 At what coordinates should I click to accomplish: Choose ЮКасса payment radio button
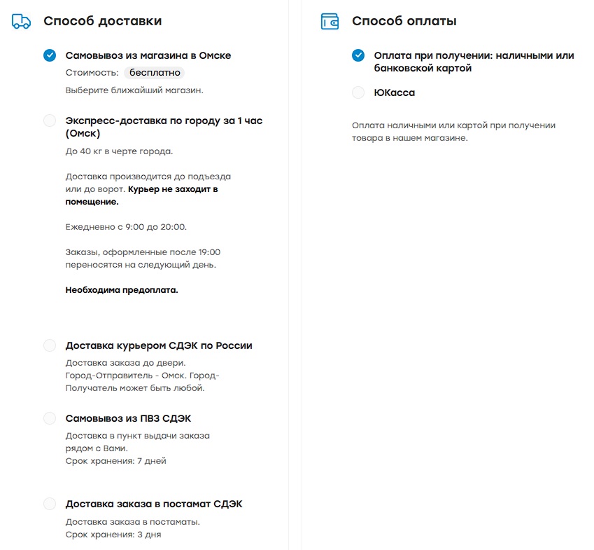358,92
